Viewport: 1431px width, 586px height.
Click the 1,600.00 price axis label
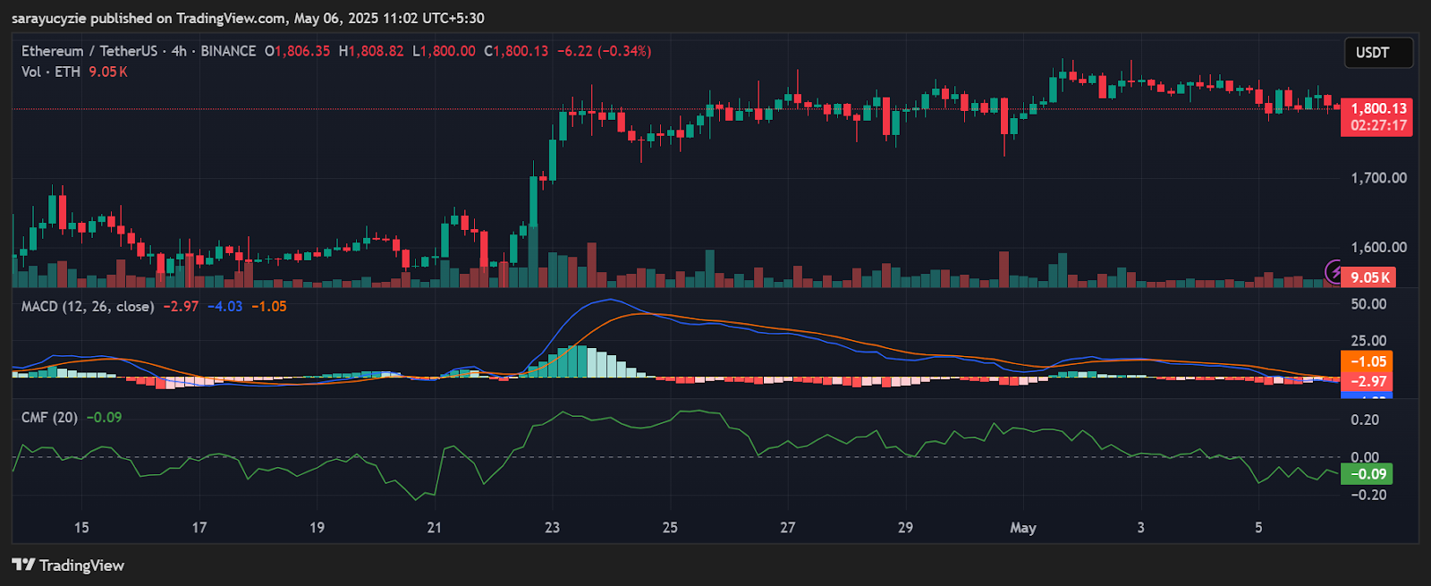coord(1378,247)
